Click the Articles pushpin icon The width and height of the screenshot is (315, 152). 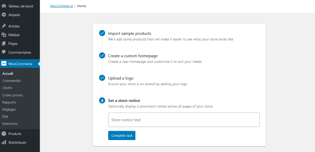4,26
